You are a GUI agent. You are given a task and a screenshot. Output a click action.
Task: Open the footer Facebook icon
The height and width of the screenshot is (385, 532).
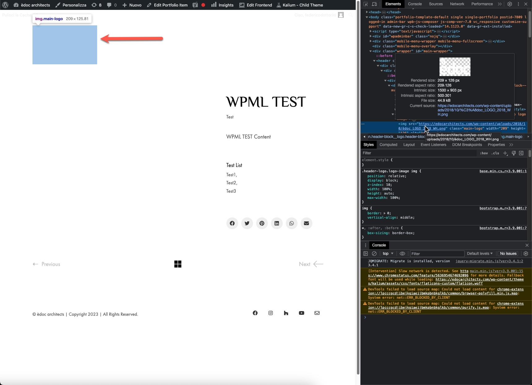(255, 313)
